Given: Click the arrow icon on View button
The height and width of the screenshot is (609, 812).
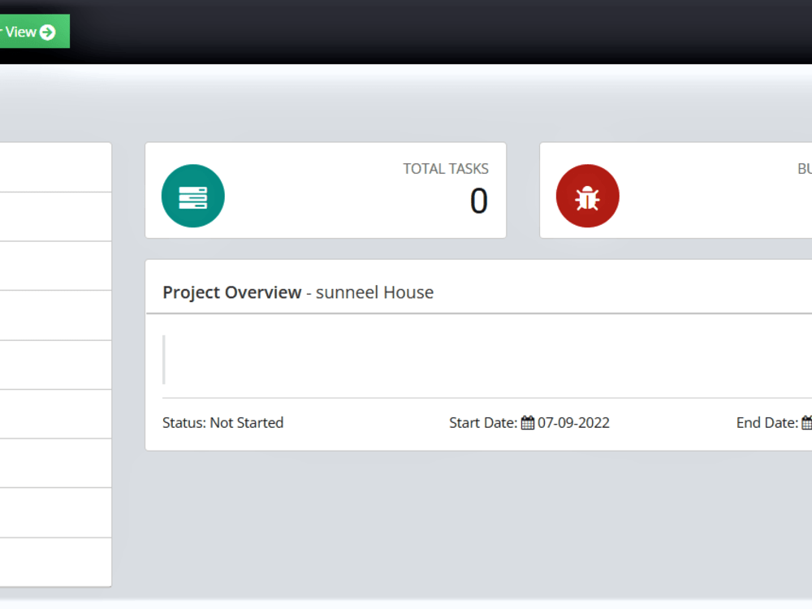Looking at the screenshot, I should (48, 32).
